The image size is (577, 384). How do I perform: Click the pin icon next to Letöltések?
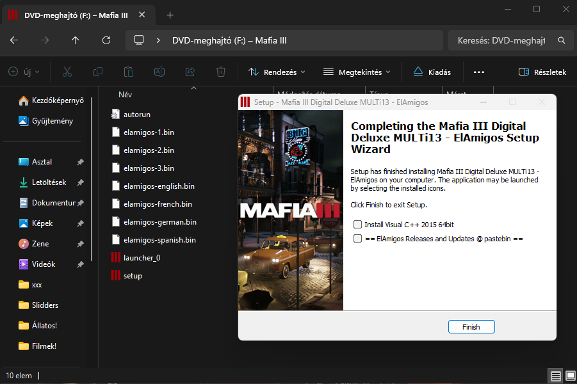click(x=80, y=182)
